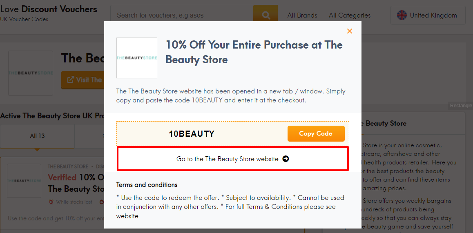Click The Beauty Store logo in the page header
This screenshot has height=233, width=473.
(x=31, y=73)
